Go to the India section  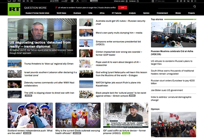[x=90, y=13]
